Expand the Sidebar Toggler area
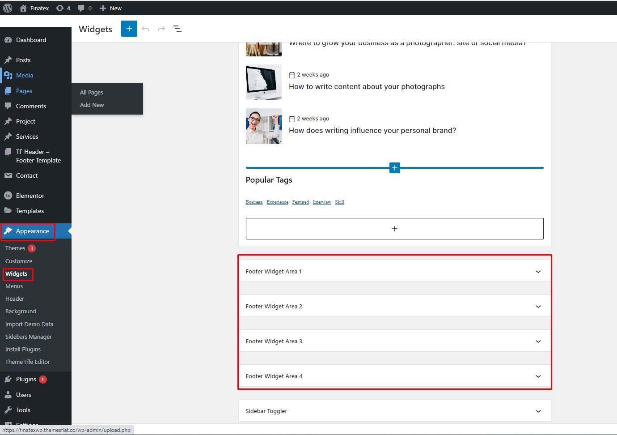This screenshot has height=435, width=617. 395,411
